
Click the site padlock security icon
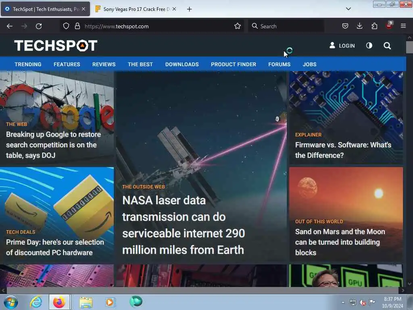[77, 26]
